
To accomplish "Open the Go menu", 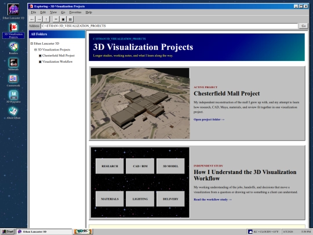I will click(63, 12).
